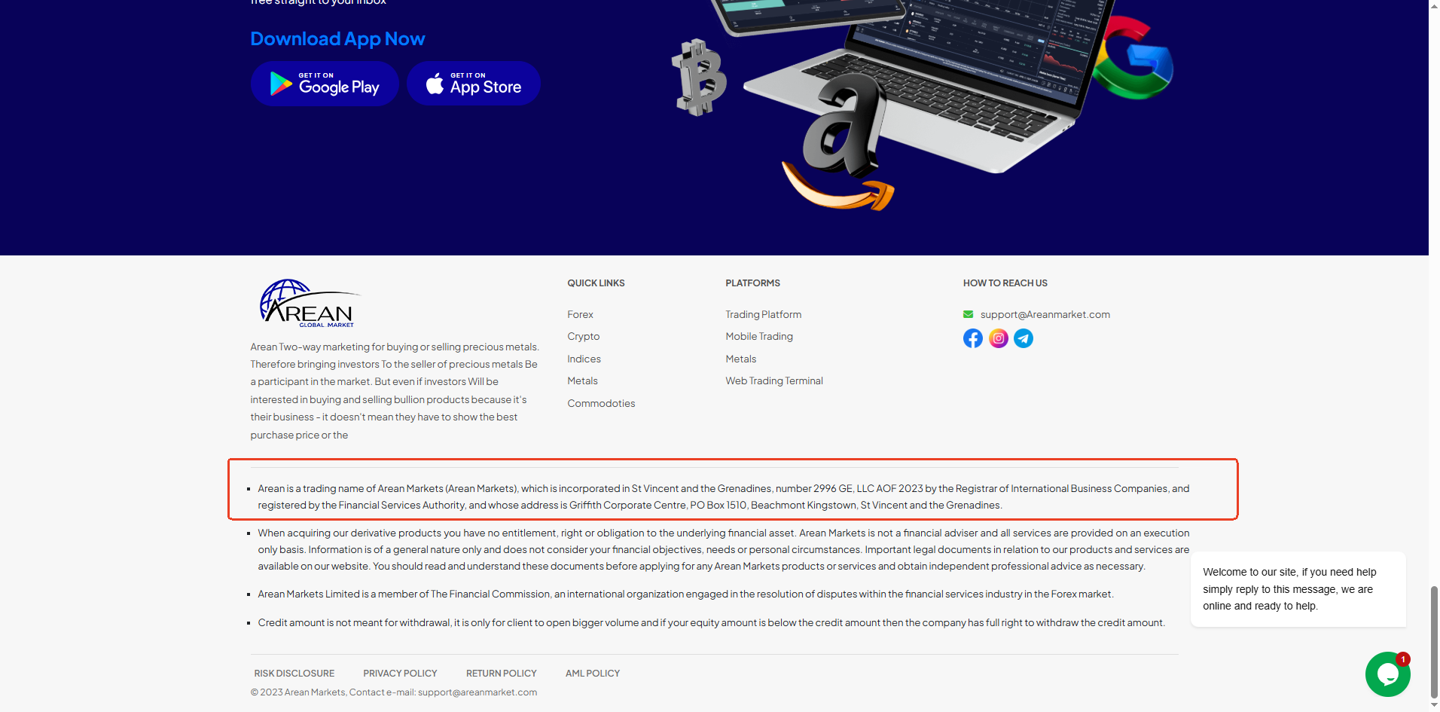The image size is (1440, 712).
Task: Open the Return Policy page
Action: 502,673
